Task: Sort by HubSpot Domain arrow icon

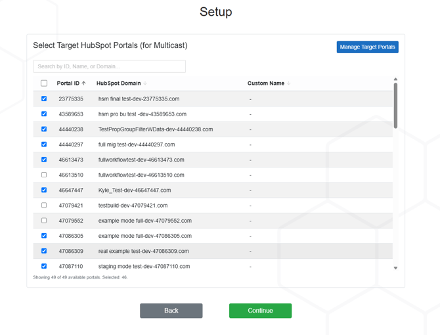Action: 145,83
